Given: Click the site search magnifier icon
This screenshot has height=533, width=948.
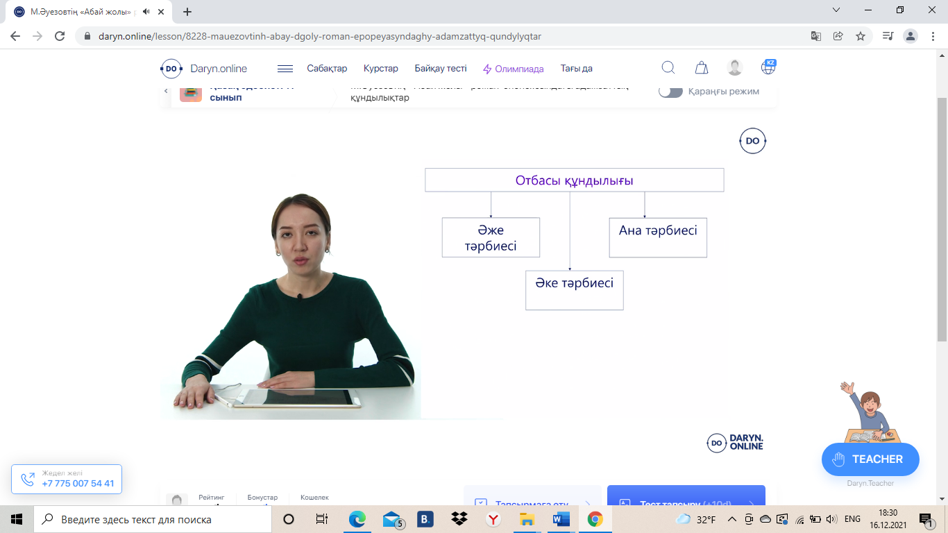Looking at the screenshot, I should pos(668,67).
